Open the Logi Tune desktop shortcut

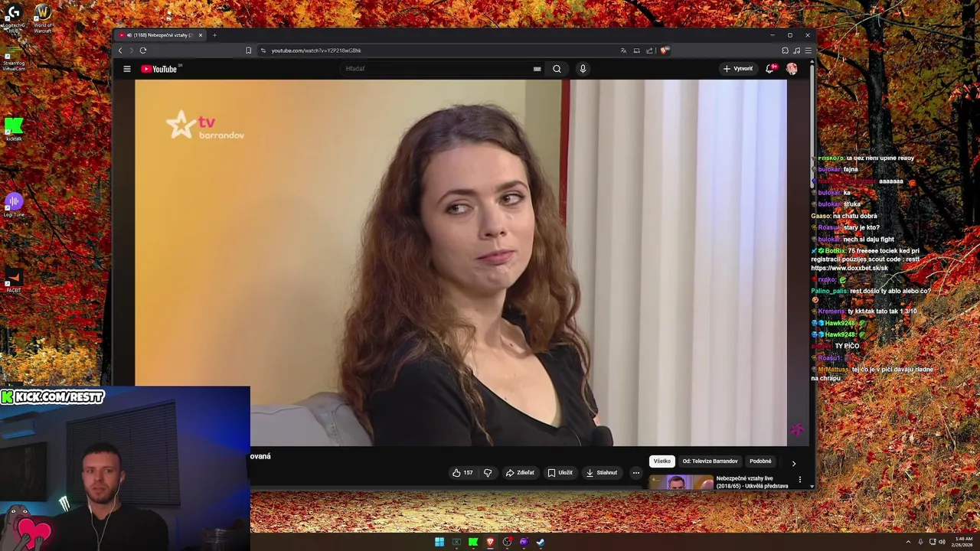click(14, 204)
